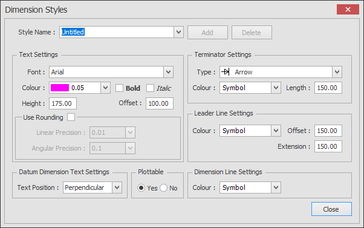
Task: Click the 0.05 colour thickness value
Action: [77, 88]
